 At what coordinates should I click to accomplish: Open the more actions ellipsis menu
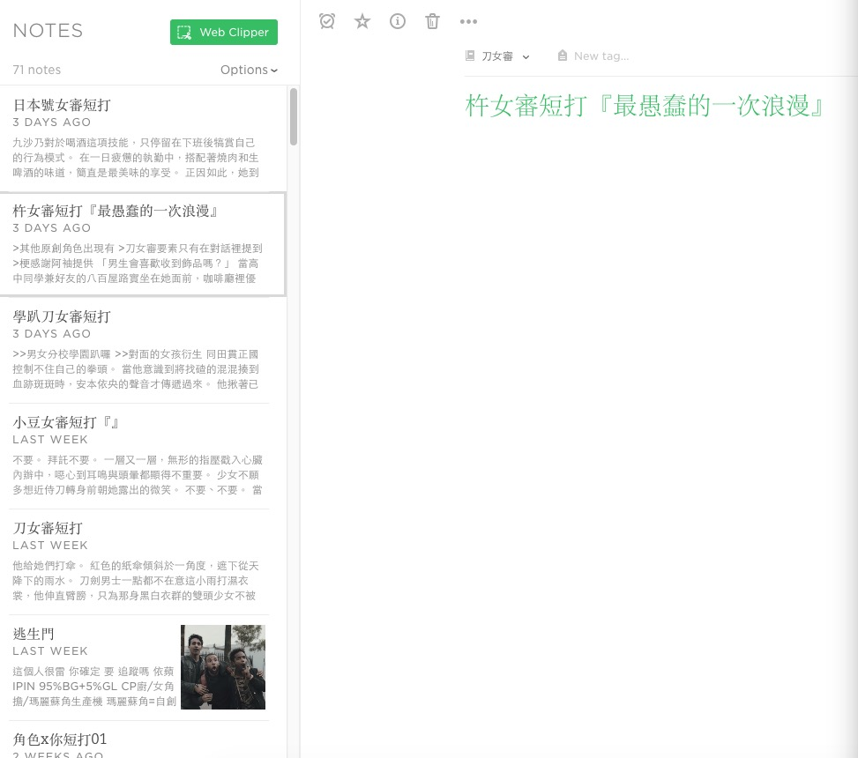468,21
